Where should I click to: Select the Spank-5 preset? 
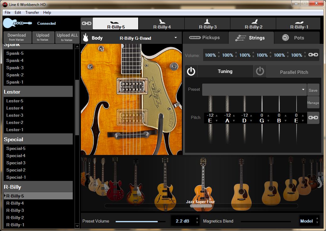(38, 53)
